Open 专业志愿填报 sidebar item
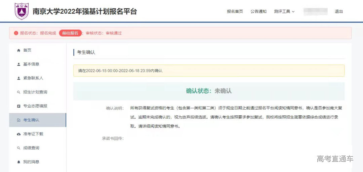Viewport: 363px width, 172px height. tap(38, 106)
